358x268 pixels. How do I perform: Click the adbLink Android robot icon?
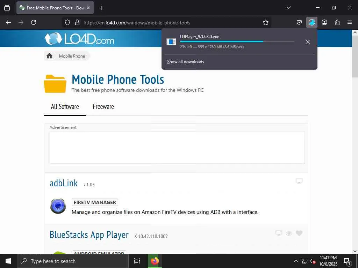click(58, 206)
